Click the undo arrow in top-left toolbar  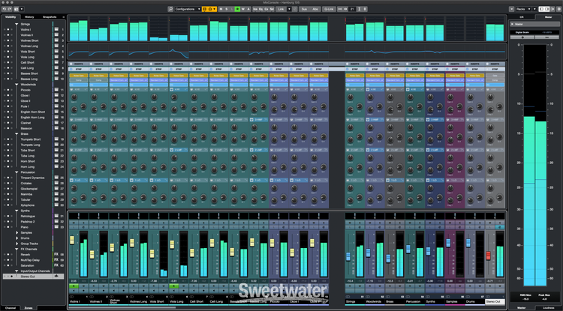point(5,8)
